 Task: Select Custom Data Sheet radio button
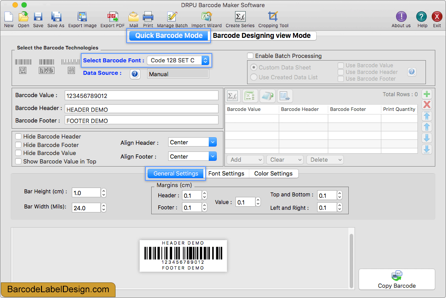(x=254, y=68)
